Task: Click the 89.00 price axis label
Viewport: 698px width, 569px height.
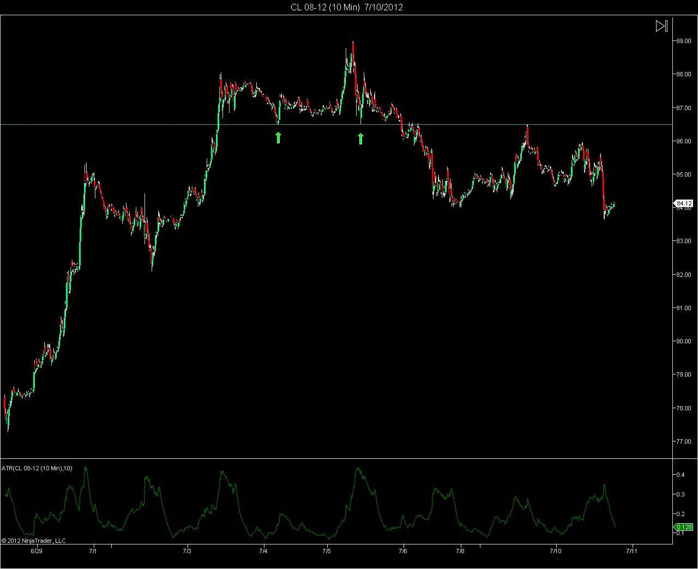Action: pos(684,41)
